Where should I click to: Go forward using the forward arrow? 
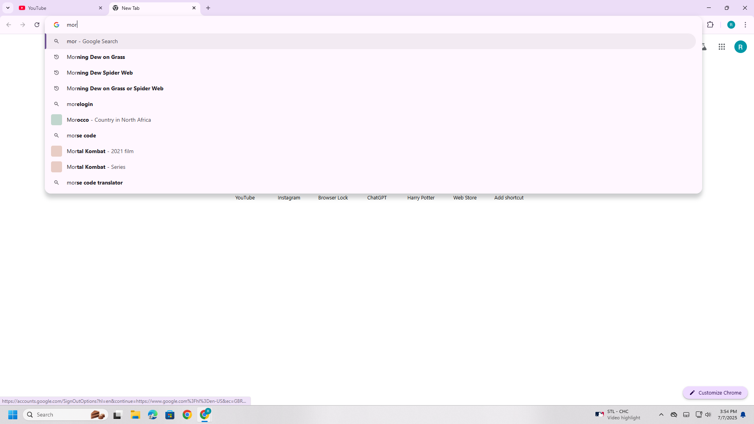click(x=23, y=25)
